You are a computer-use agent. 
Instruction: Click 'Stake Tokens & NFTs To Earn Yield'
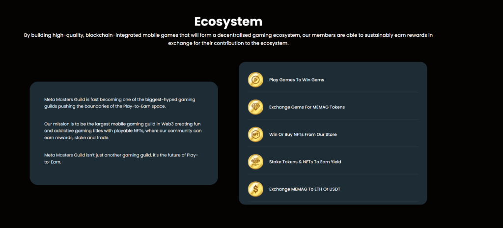[x=305, y=161]
